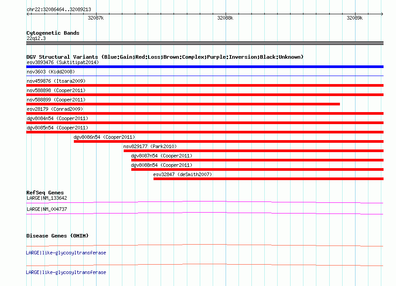The image size is (396, 286).
Task: Click the 32088k ruler tick label
Action: pyautogui.click(x=225, y=18)
